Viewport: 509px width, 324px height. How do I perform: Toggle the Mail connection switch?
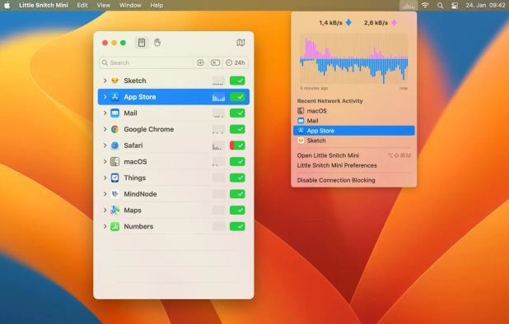(237, 113)
